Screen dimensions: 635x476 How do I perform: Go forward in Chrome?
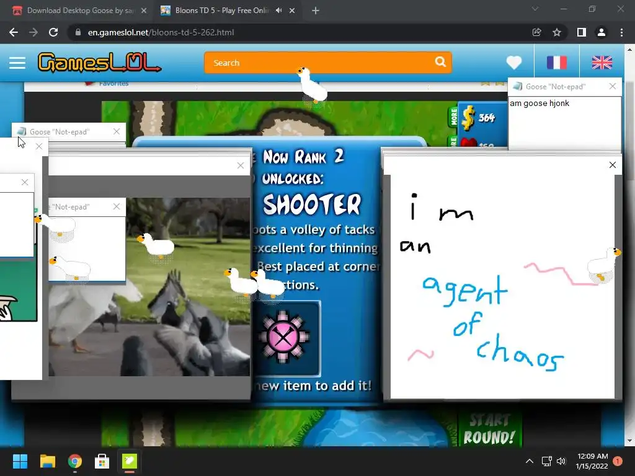click(33, 32)
